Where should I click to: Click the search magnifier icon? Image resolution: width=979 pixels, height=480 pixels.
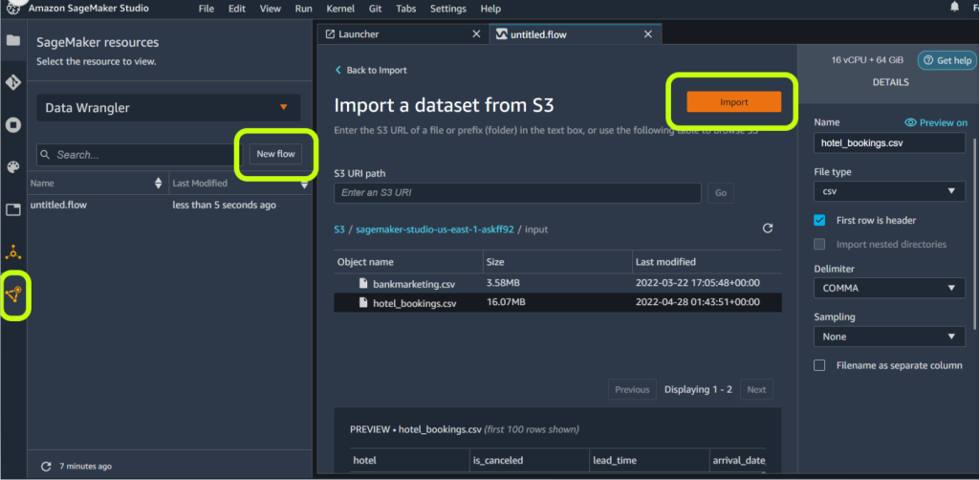[45, 155]
